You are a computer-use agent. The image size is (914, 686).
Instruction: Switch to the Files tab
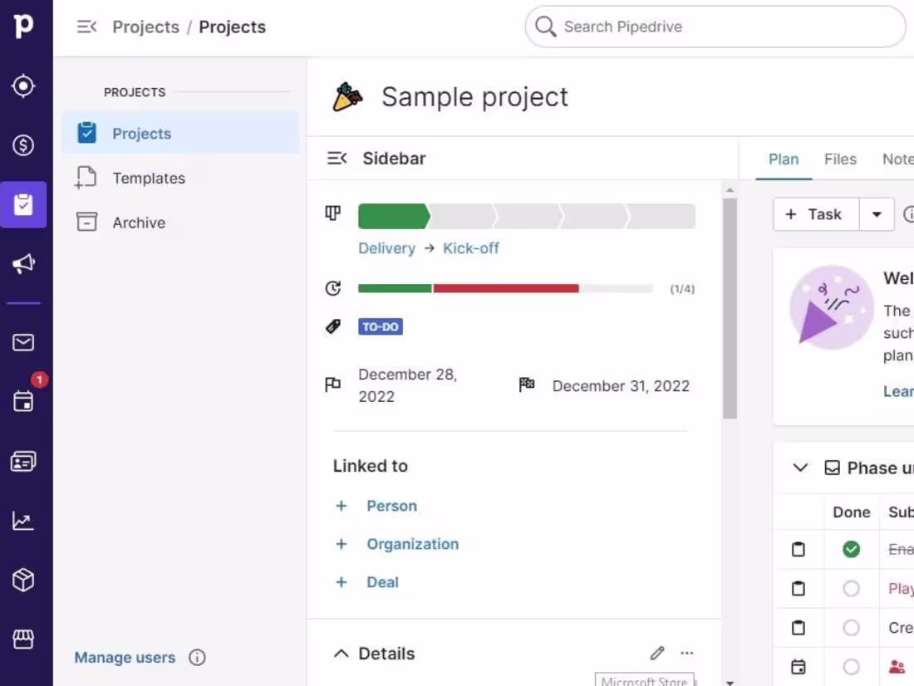pos(840,159)
